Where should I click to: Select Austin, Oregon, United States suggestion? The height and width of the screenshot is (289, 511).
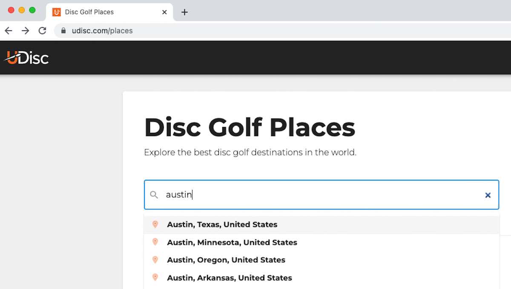(x=322, y=260)
